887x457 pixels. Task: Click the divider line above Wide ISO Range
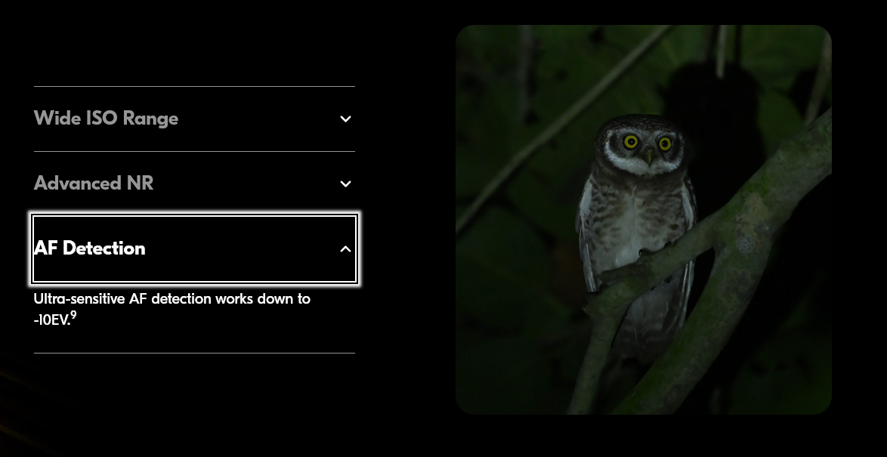point(195,87)
